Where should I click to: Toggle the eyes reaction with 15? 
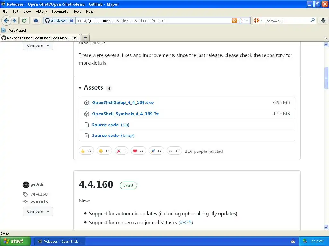(174, 151)
